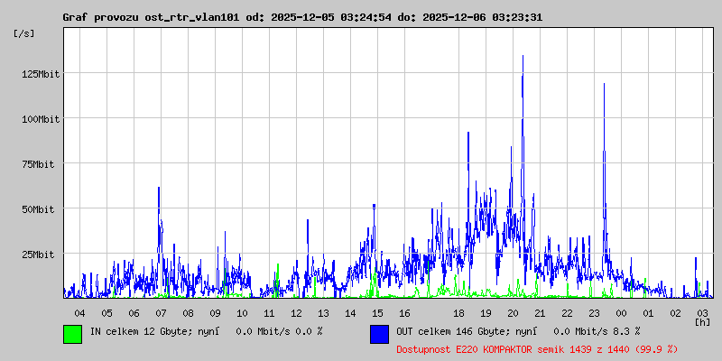Click hour 20 on the time axis
Image resolution: width=722 pixels, height=361 pixels.
click(x=513, y=312)
